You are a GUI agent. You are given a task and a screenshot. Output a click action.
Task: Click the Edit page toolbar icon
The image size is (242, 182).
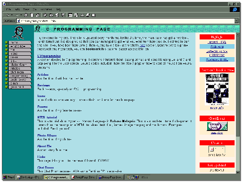(x=94, y=15)
